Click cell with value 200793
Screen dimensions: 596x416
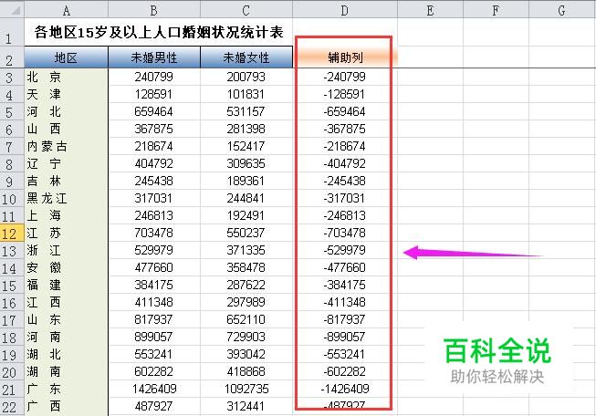click(246, 78)
